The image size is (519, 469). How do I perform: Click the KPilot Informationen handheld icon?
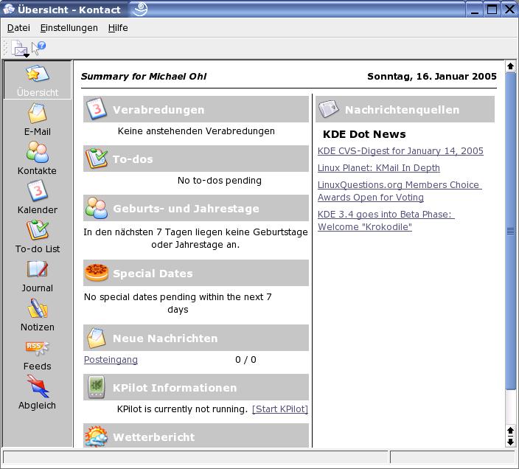97,387
